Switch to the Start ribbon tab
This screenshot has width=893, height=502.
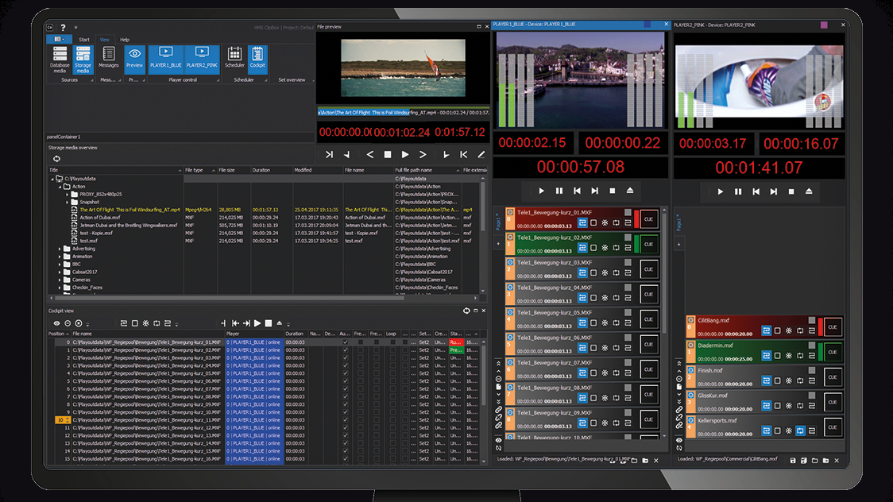click(84, 39)
